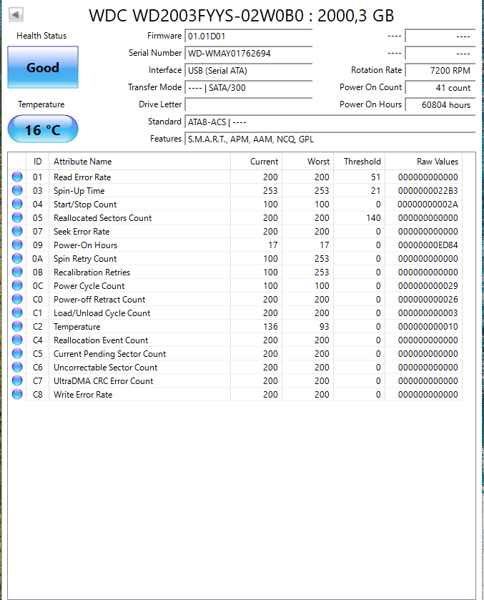Click the Power On Hours field
This screenshot has height=600, width=484.
point(440,105)
